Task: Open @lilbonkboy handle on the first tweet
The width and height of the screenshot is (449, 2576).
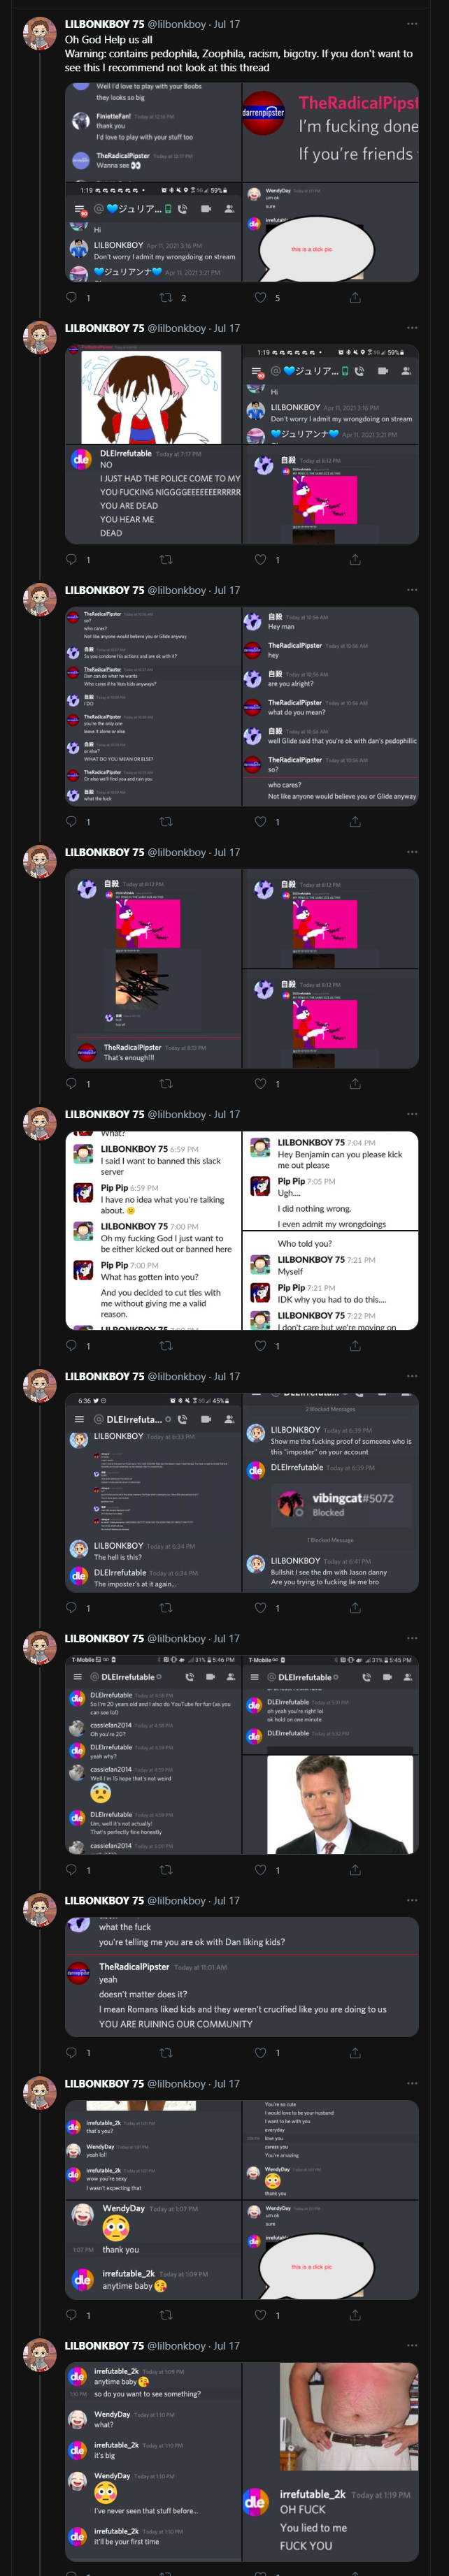Action: coord(177,24)
